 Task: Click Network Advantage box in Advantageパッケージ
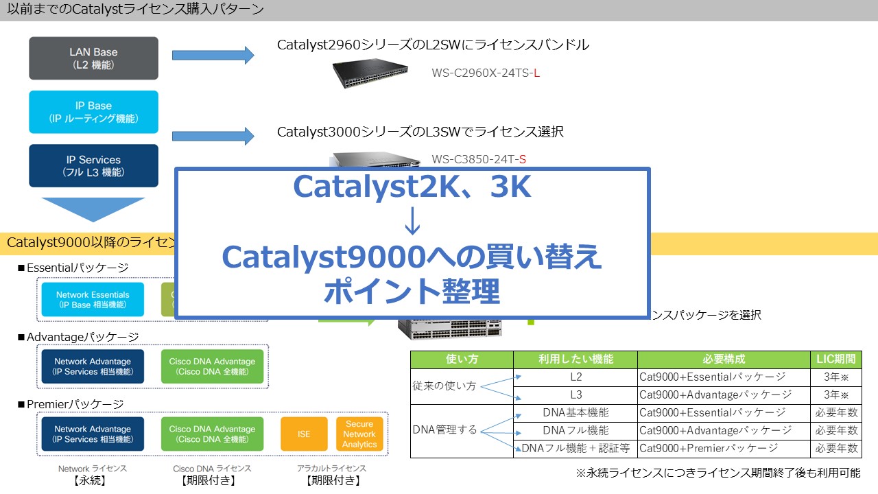[93, 366]
